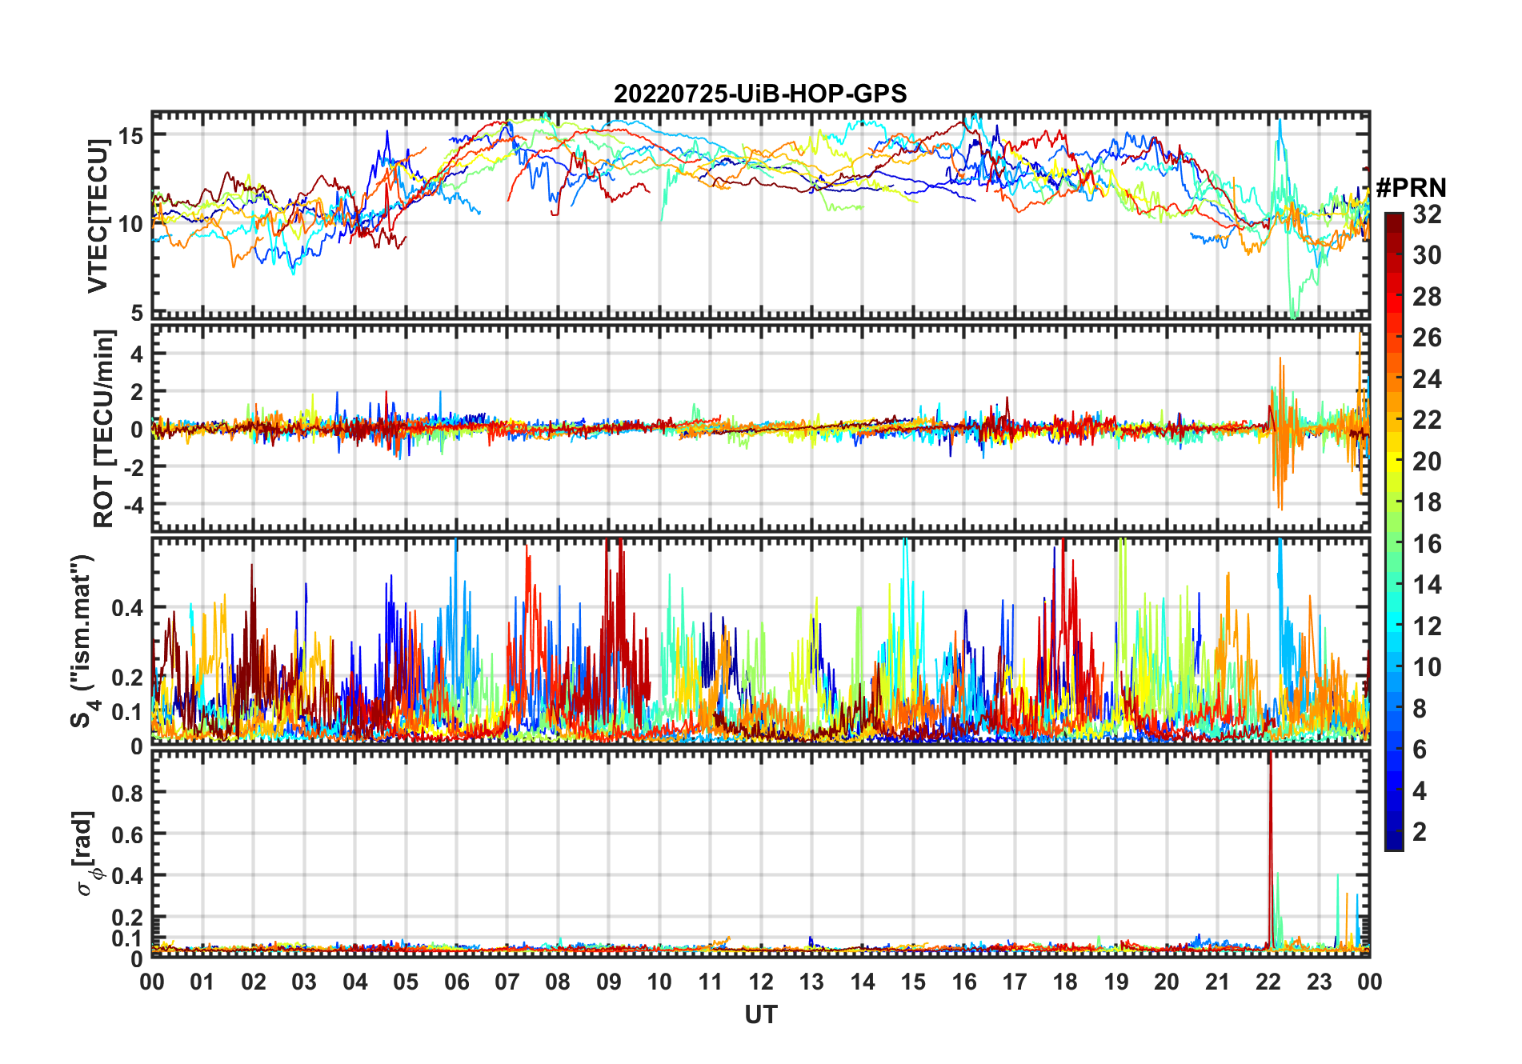Click VTEC axis tick label 15

pyautogui.click(x=130, y=135)
